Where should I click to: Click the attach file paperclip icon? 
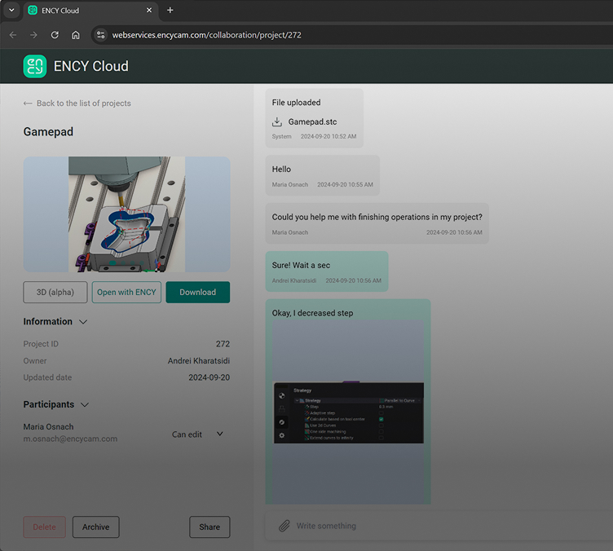(284, 526)
